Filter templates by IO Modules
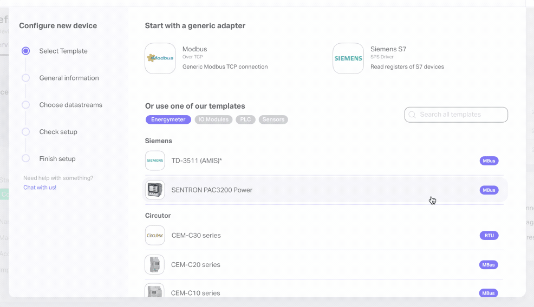The width and height of the screenshot is (534, 307). pos(213,119)
